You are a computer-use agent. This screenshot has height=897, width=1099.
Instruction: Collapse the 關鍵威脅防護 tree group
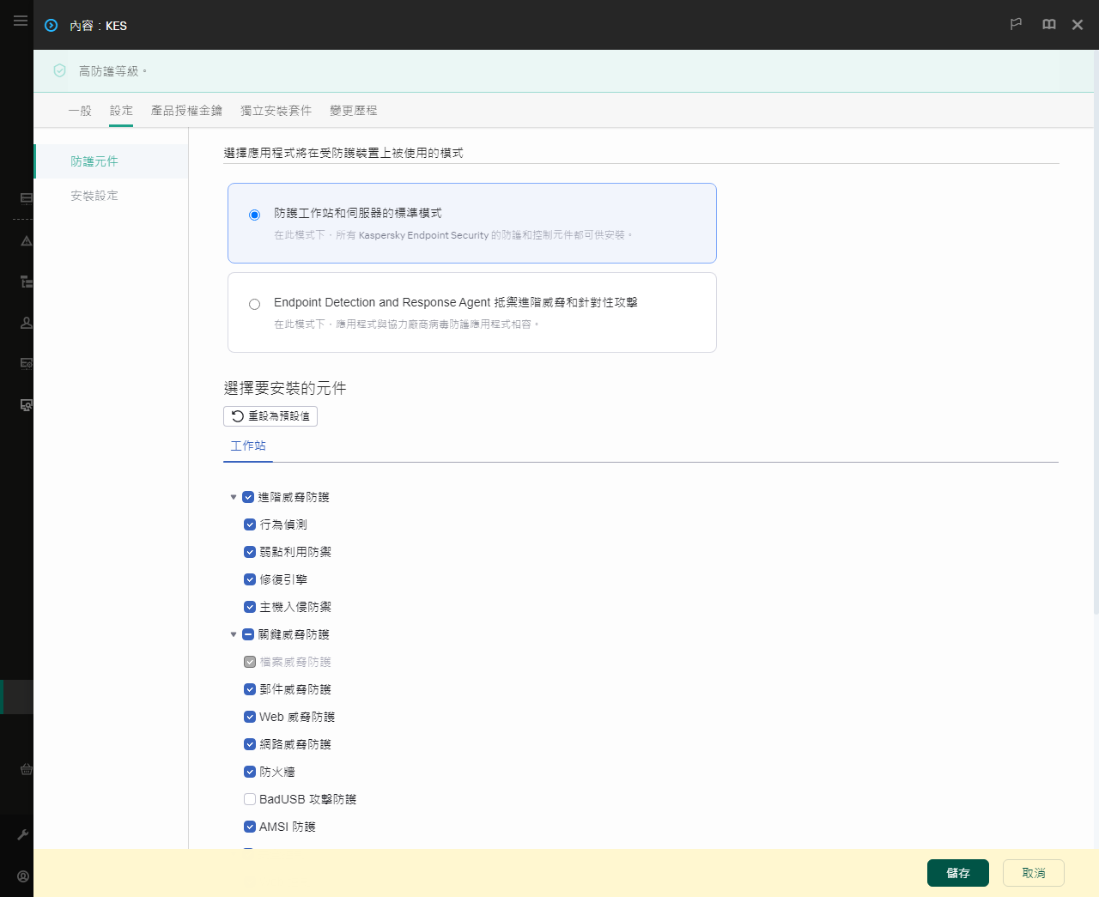click(x=234, y=634)
